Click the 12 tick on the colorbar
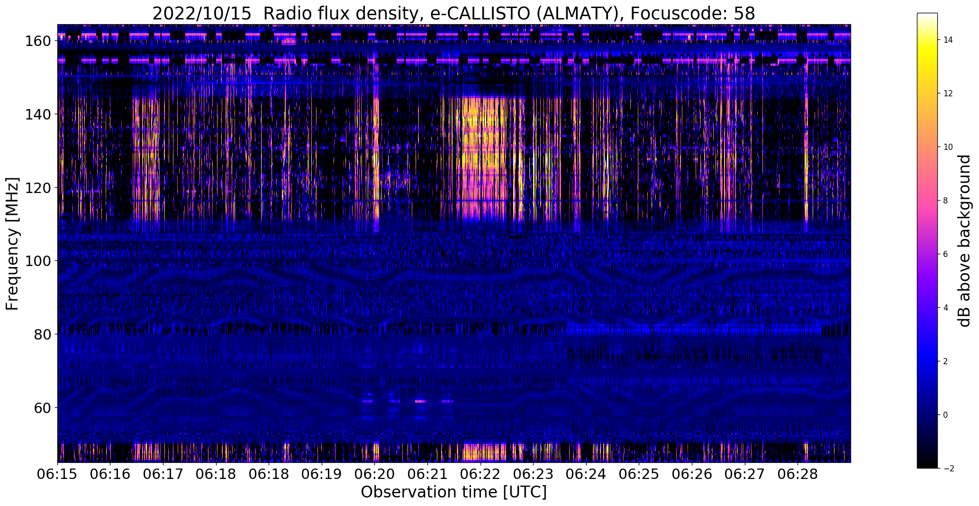 point(948,93)
